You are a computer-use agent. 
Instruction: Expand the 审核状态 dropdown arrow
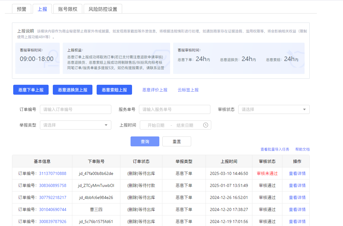[304, 109]
